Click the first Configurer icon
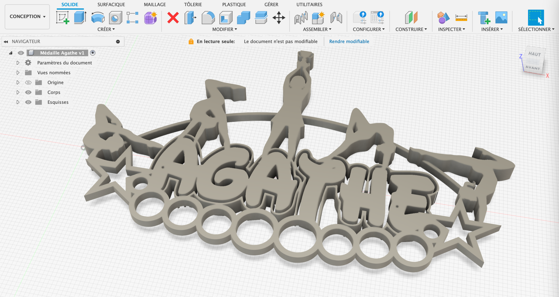This screenshot has height=297, width=559. 360,17
